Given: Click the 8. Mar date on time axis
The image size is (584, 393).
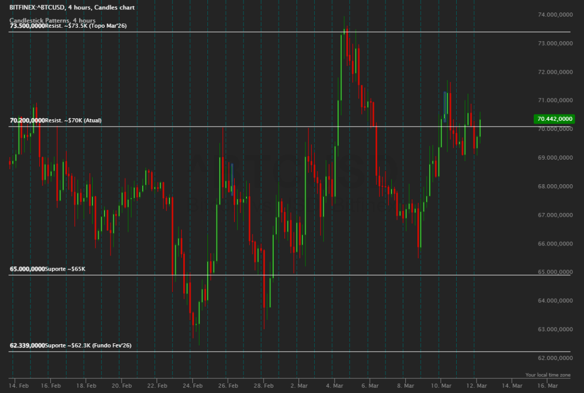Looking at the screenshot, I should pyautogui.click(x=405, y=386).
